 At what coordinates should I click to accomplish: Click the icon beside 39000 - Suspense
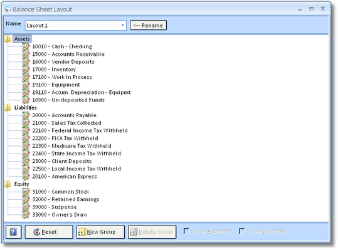pyautogui.click(x=26, y=207)
